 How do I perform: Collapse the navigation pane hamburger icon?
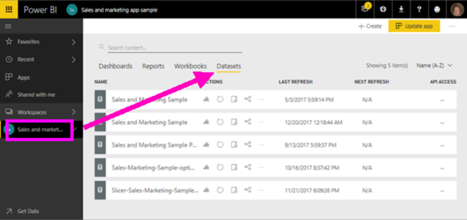(x=8, y=26)
